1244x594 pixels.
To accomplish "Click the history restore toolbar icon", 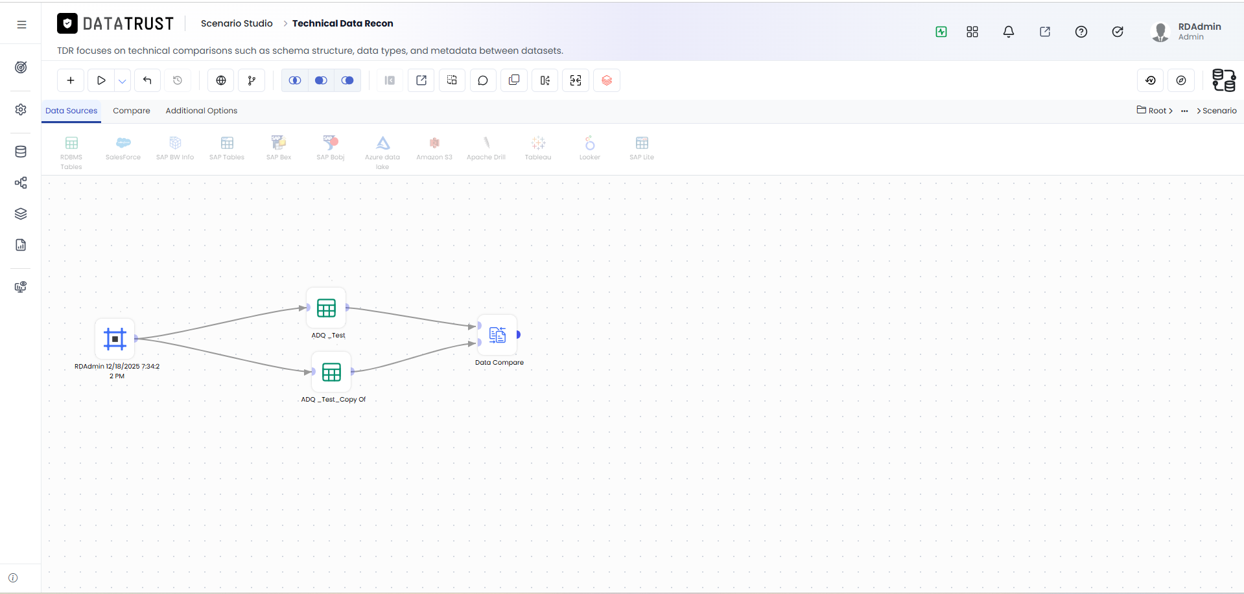I will [178, 80].
